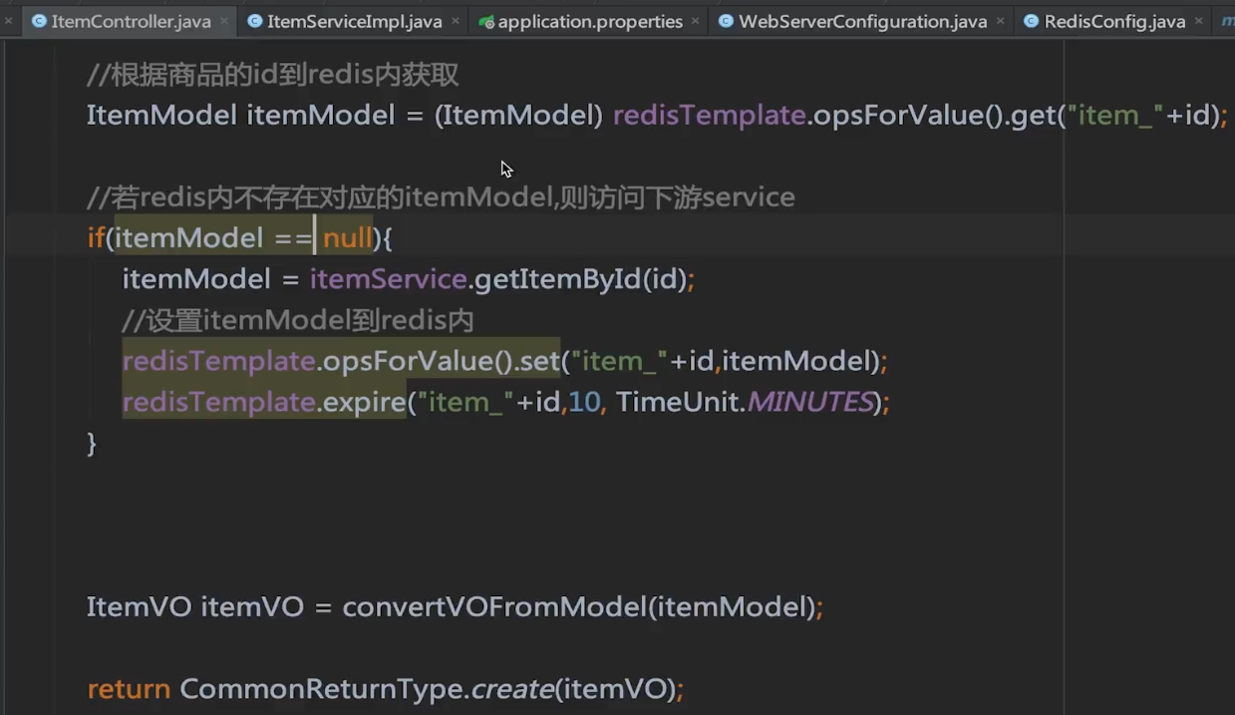
Task: Click the "expire" method name
Action: pos(362,402)
